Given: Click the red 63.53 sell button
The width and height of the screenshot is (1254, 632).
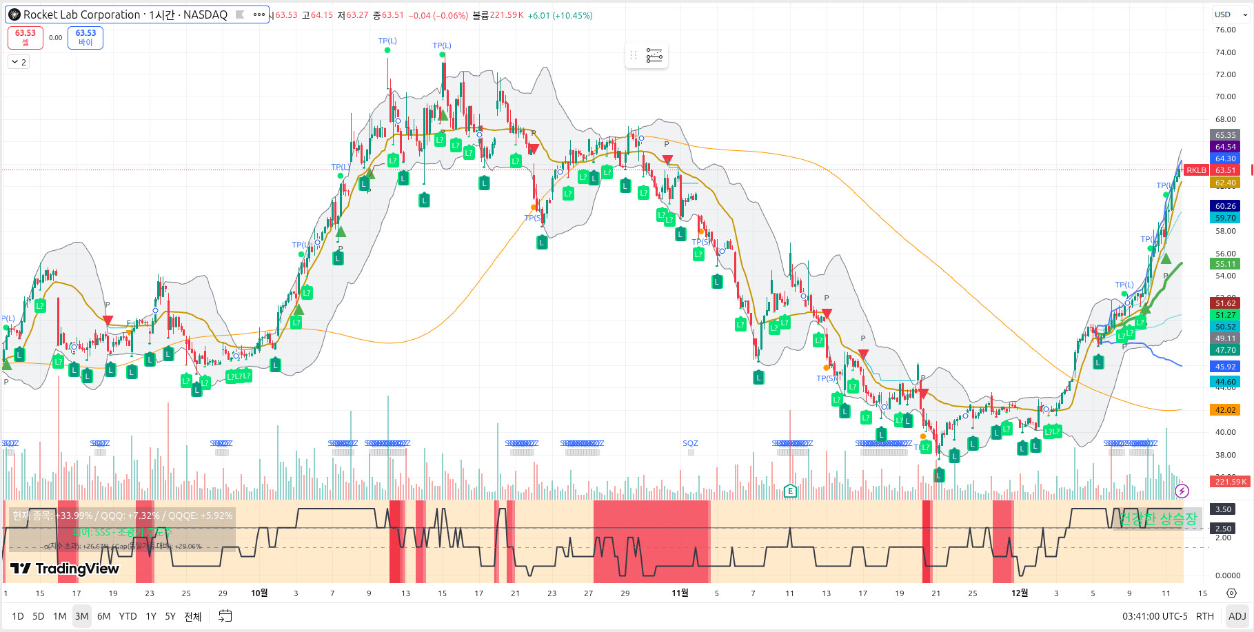Looking at the screenshot, I should [26, 38].
